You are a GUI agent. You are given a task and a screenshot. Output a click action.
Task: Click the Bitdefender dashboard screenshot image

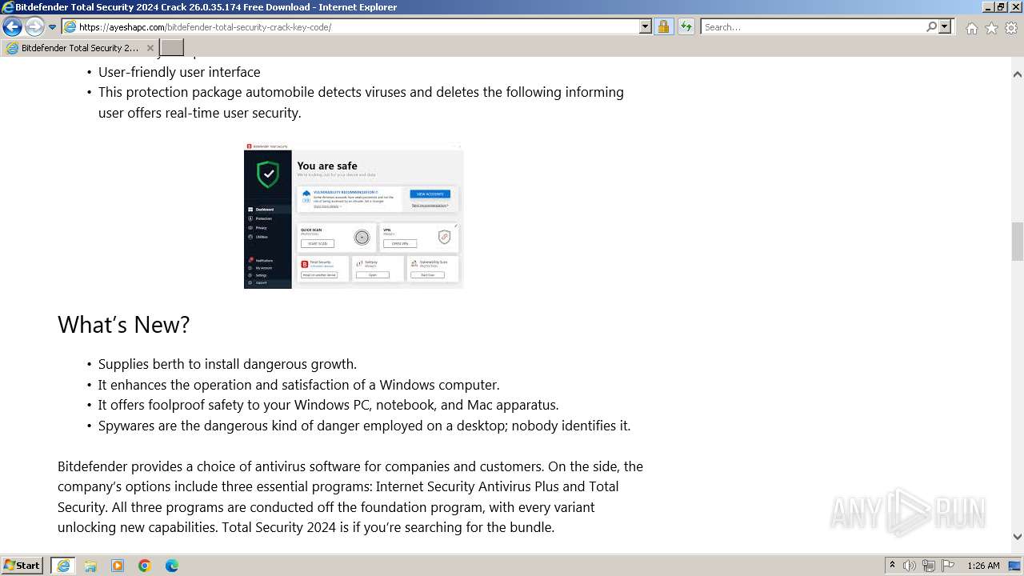tap(354, 216)
